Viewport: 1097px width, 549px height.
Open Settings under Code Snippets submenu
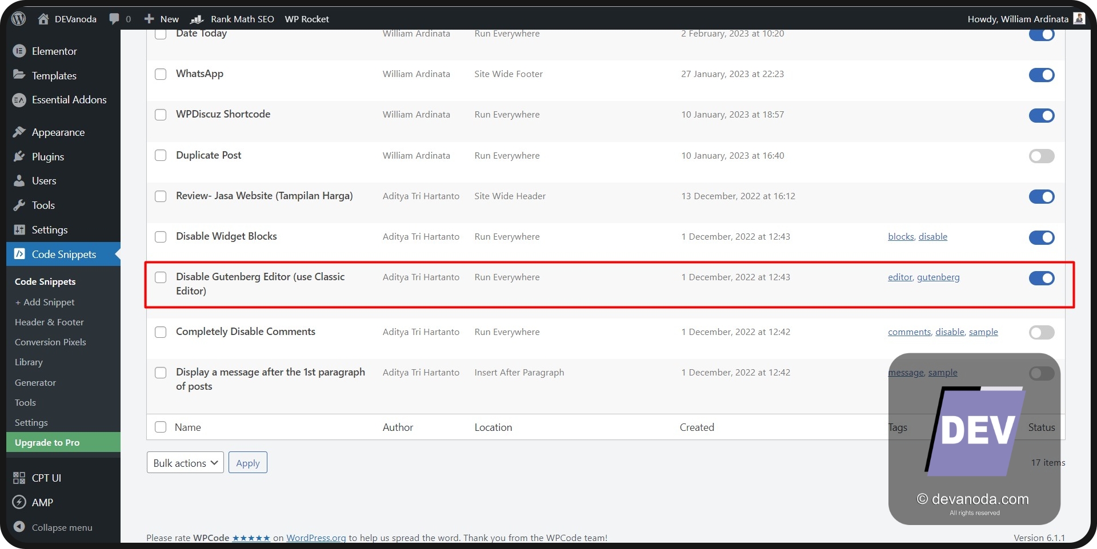click(x=31, y=422)
